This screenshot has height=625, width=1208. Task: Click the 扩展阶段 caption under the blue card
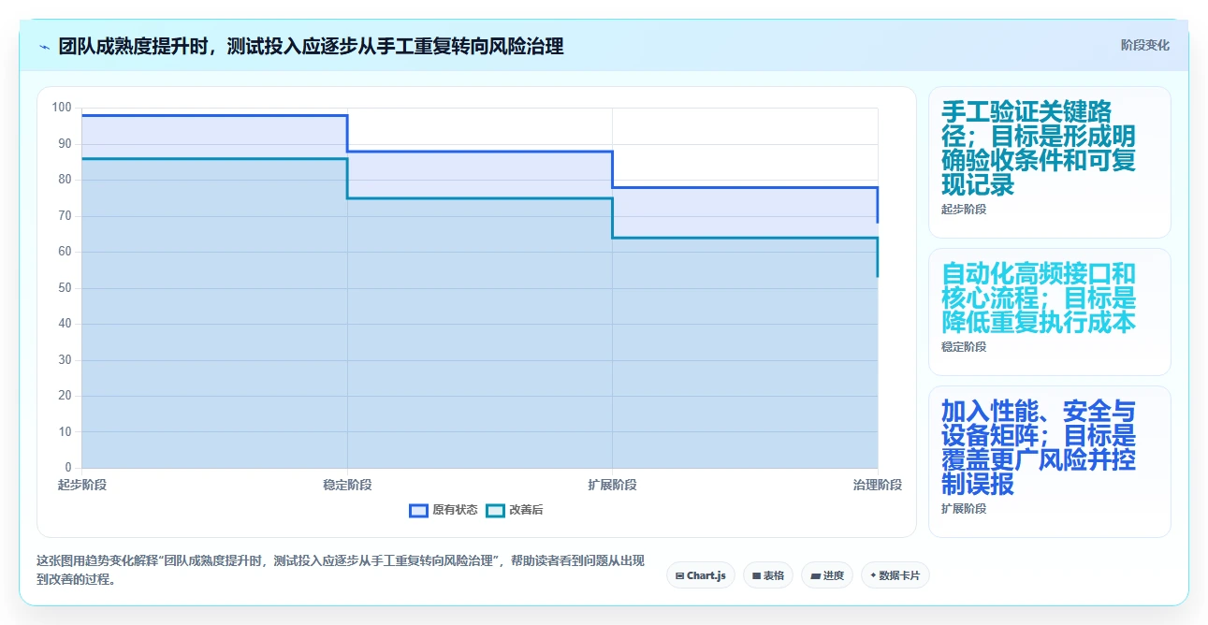click(x=964, y=509)
